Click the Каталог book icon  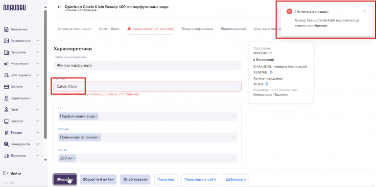pos(6,121)
